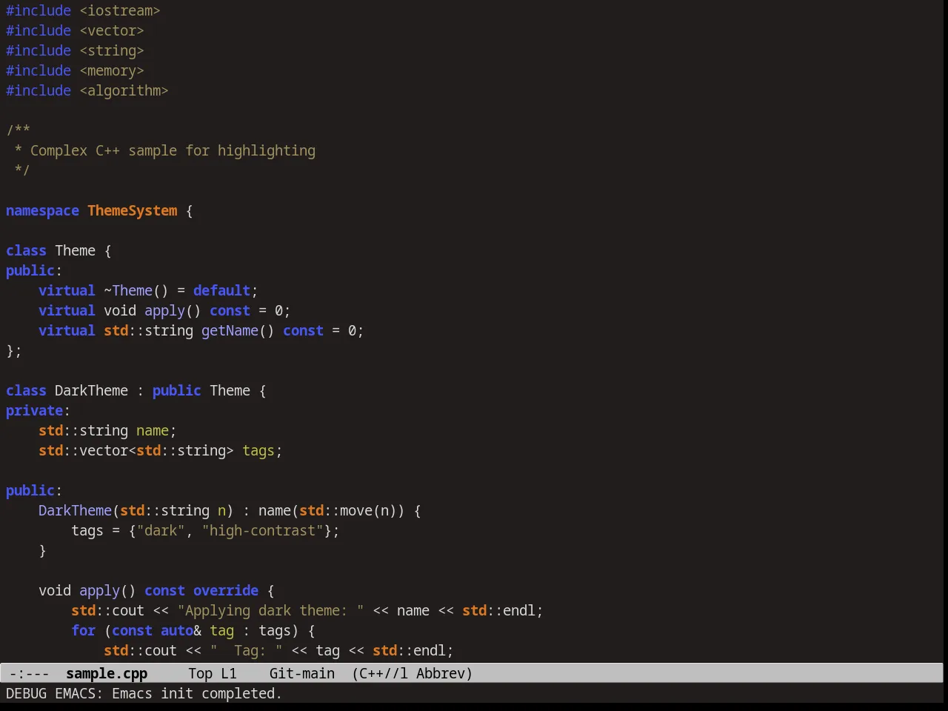Click the 'DarkTheme' class name in class declaration
948x711 pixels.
coord(91,390)
